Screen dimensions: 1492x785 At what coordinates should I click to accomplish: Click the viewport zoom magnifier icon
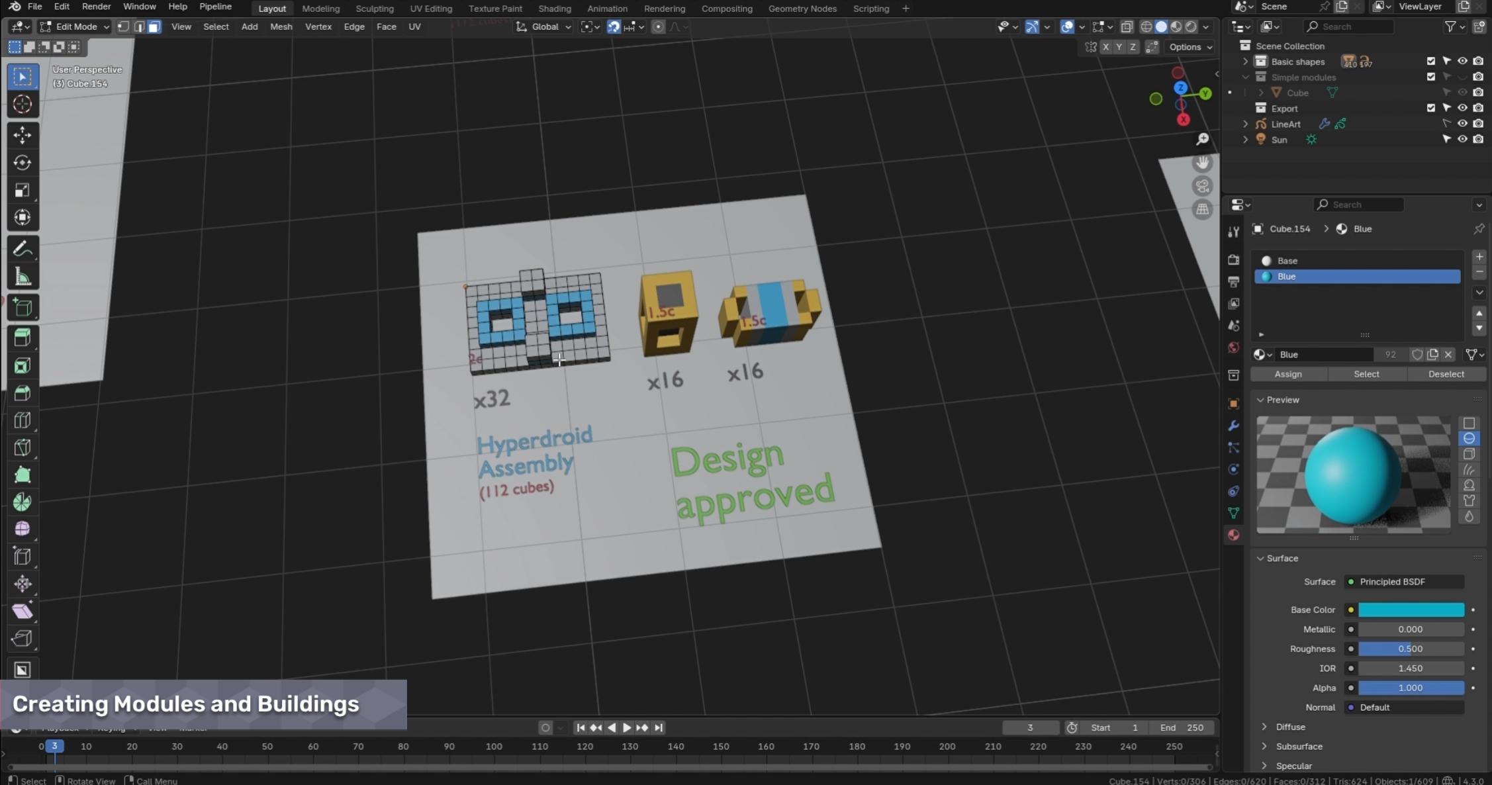pyautogui.click(x=1202, y=139)
